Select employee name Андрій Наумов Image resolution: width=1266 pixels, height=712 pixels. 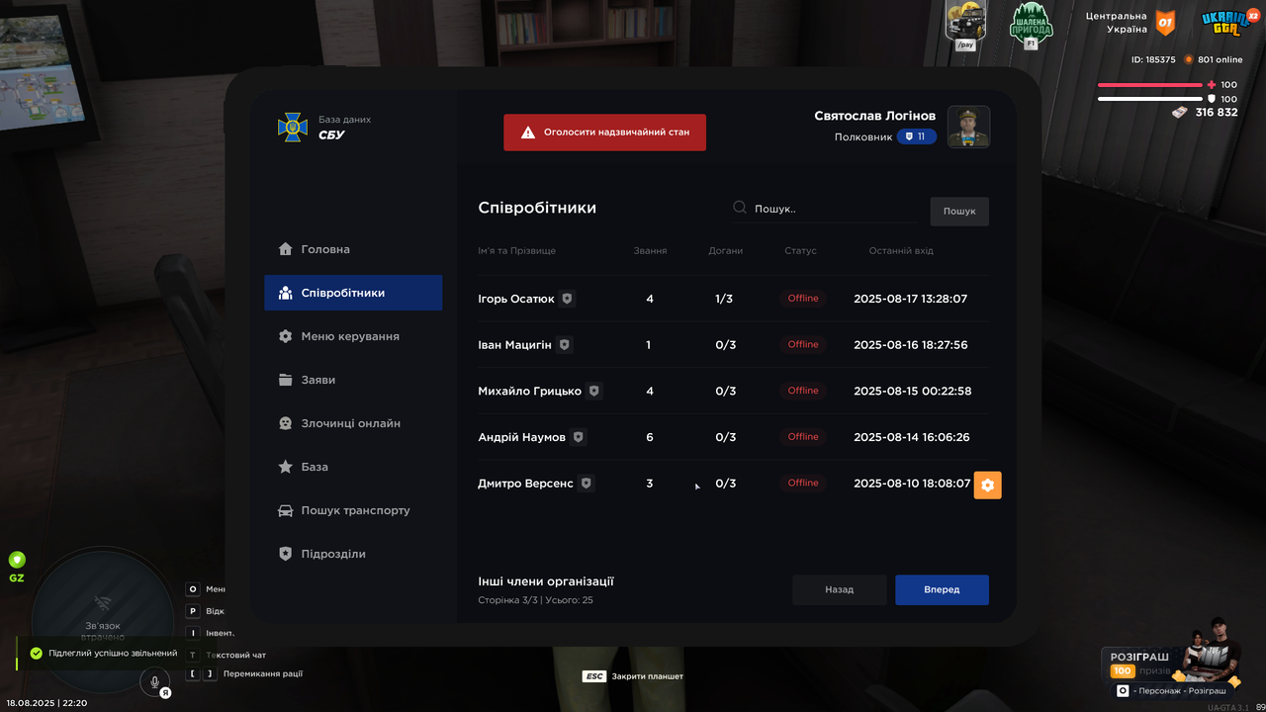click(521, 437)
